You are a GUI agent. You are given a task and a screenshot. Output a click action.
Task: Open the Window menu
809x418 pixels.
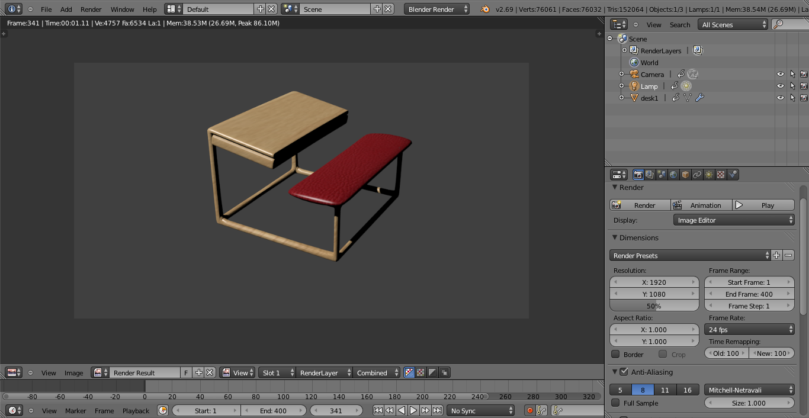[x=123, y=9]
